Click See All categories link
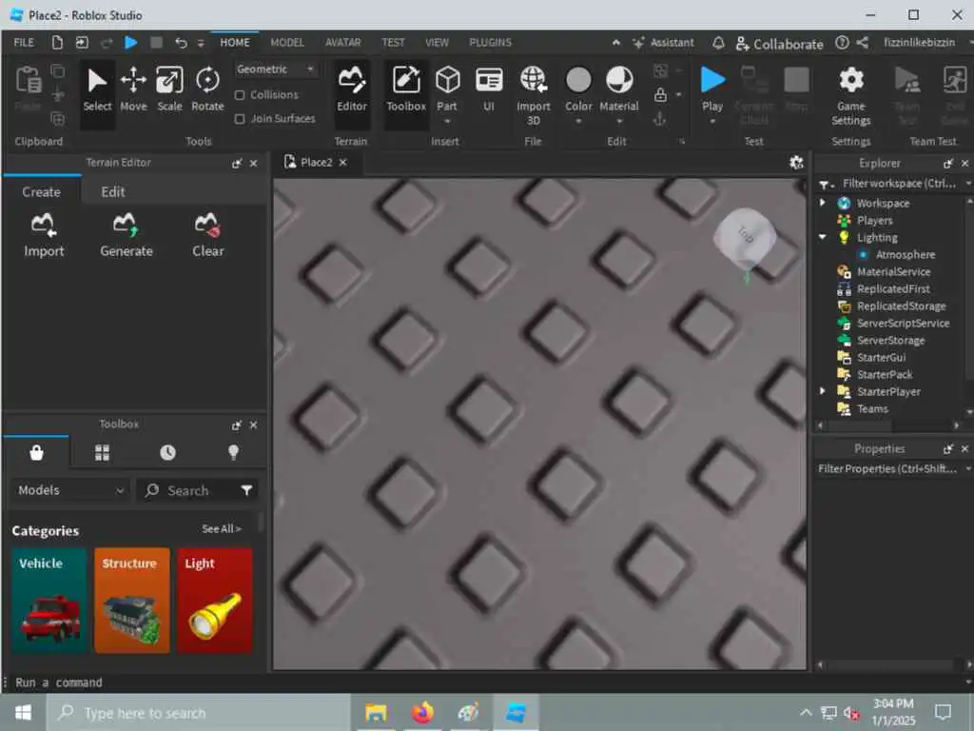Screen dimensions: 974x731 point(221,529)
